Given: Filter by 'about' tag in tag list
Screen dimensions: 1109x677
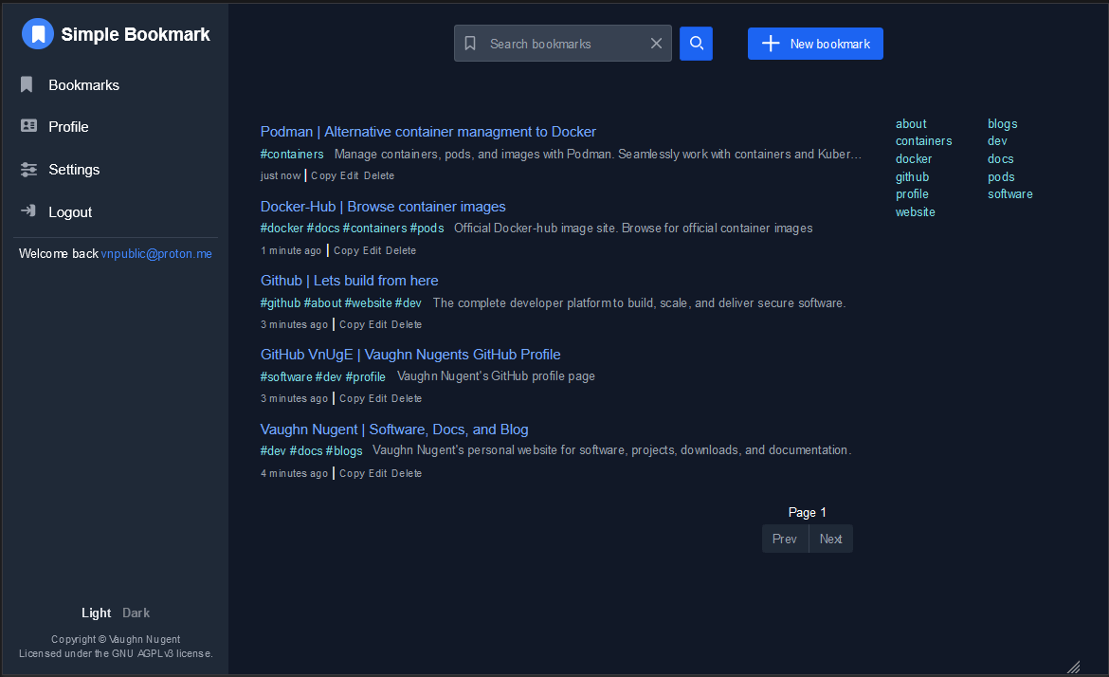Looking at the screenshot, I should (x=911, y=124).
